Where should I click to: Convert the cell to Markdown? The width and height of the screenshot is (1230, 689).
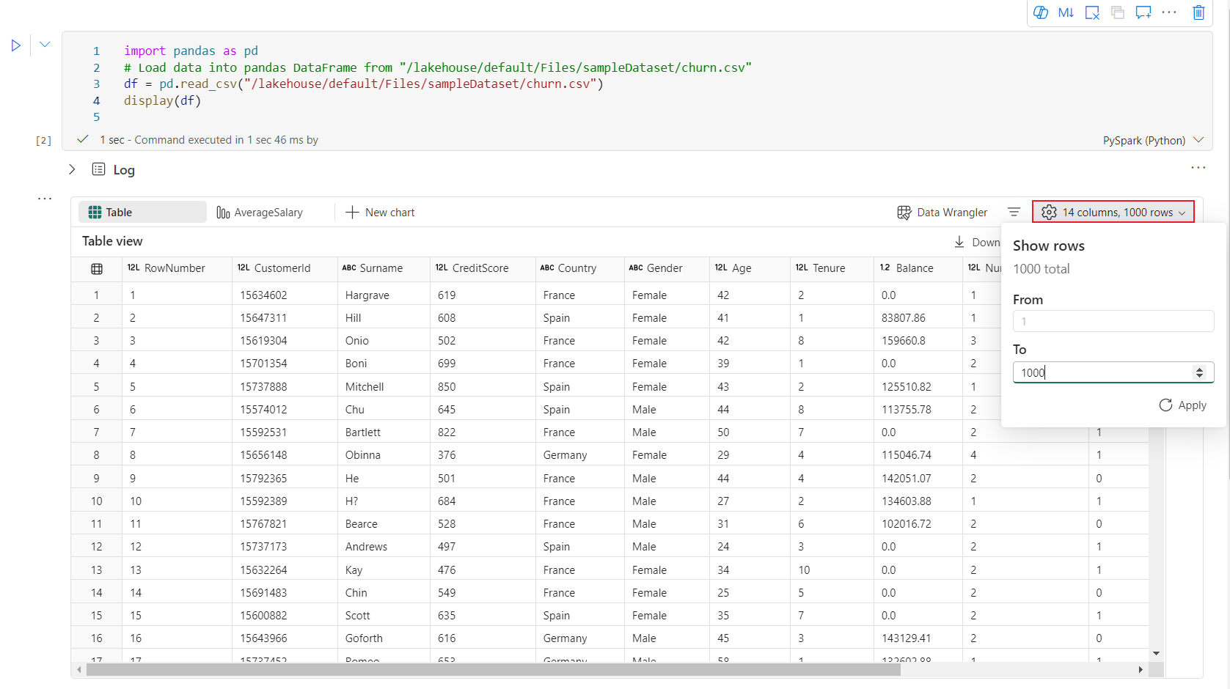point(1066,12)
